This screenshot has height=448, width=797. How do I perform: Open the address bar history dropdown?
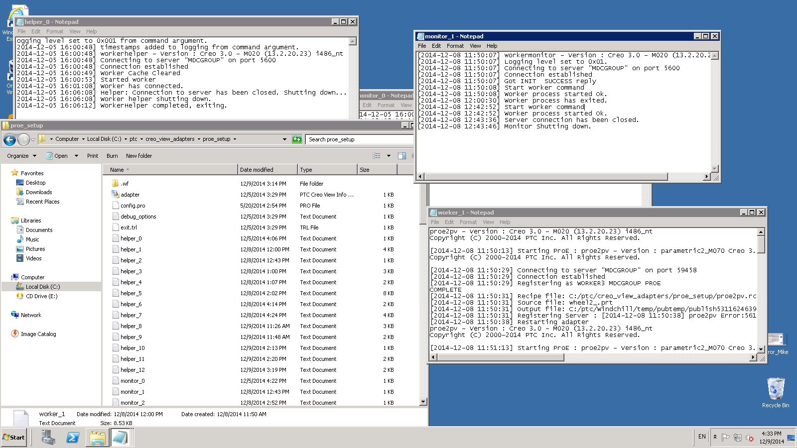tap(284, 139)
